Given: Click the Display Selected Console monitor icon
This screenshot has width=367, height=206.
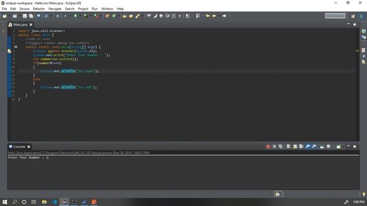Looking at the screenshot, I should coord(329,146).
